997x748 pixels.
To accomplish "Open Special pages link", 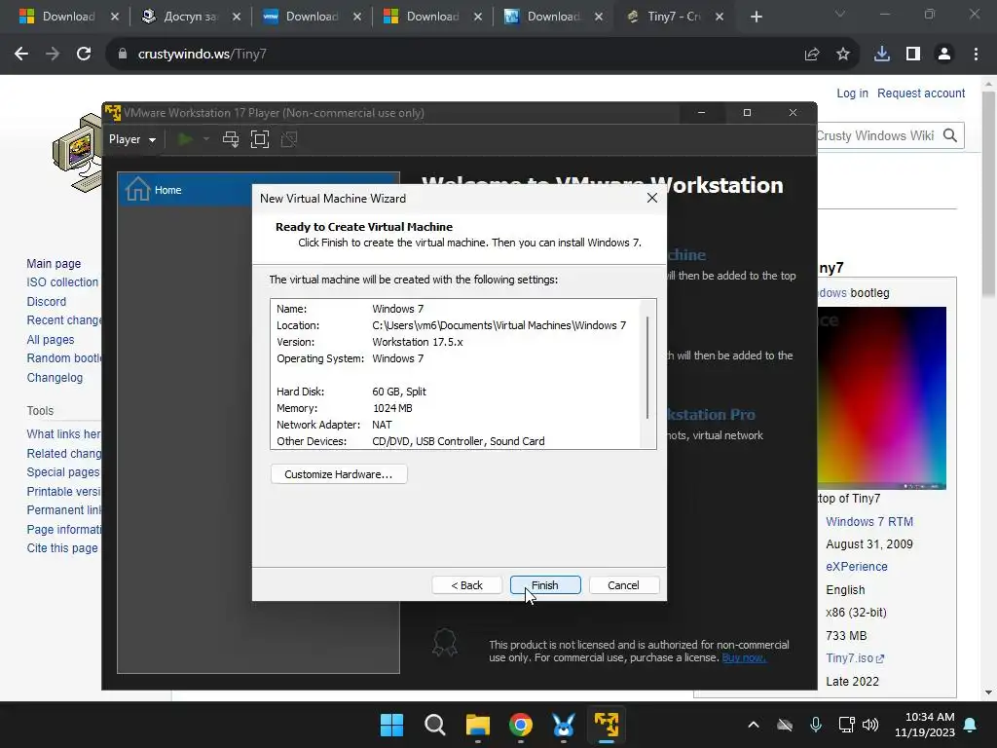I will click(x=63, y=472).
